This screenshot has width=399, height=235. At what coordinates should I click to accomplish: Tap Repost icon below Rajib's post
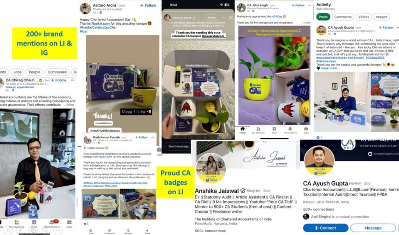129,231
